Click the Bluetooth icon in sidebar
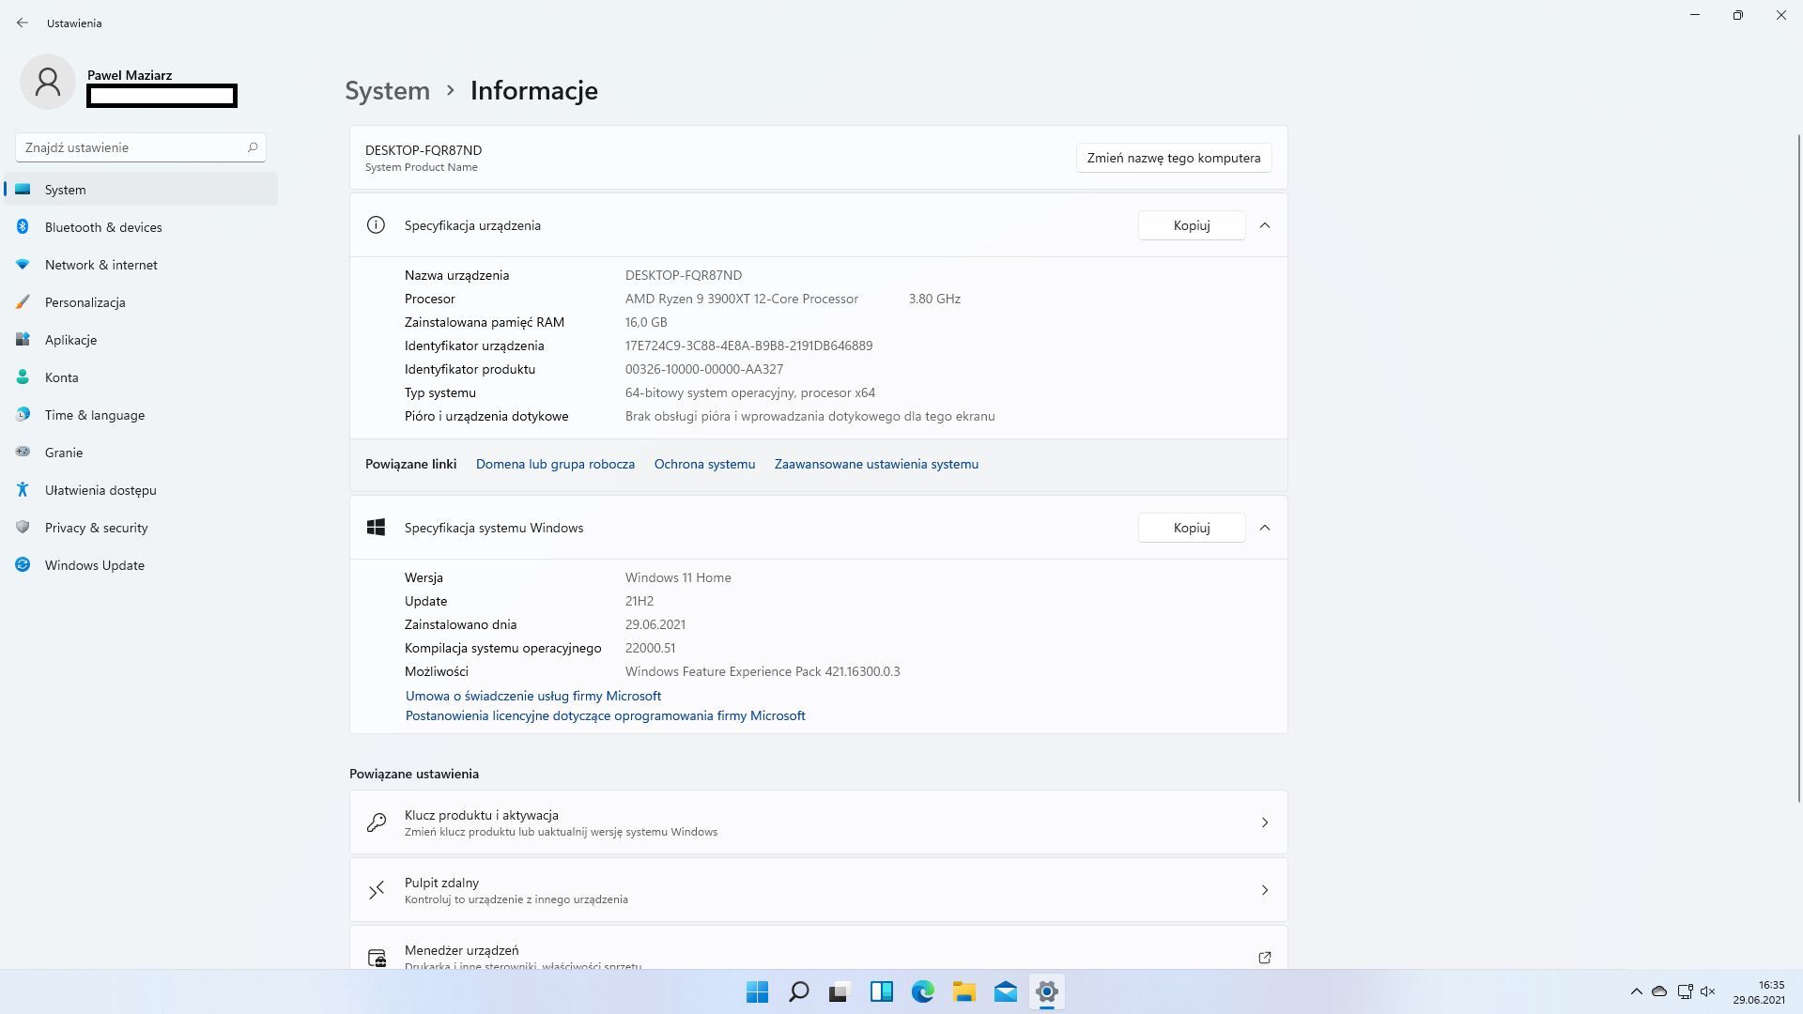The image size is (1803, 1014). pyautogui.click(x=23, y=226)
